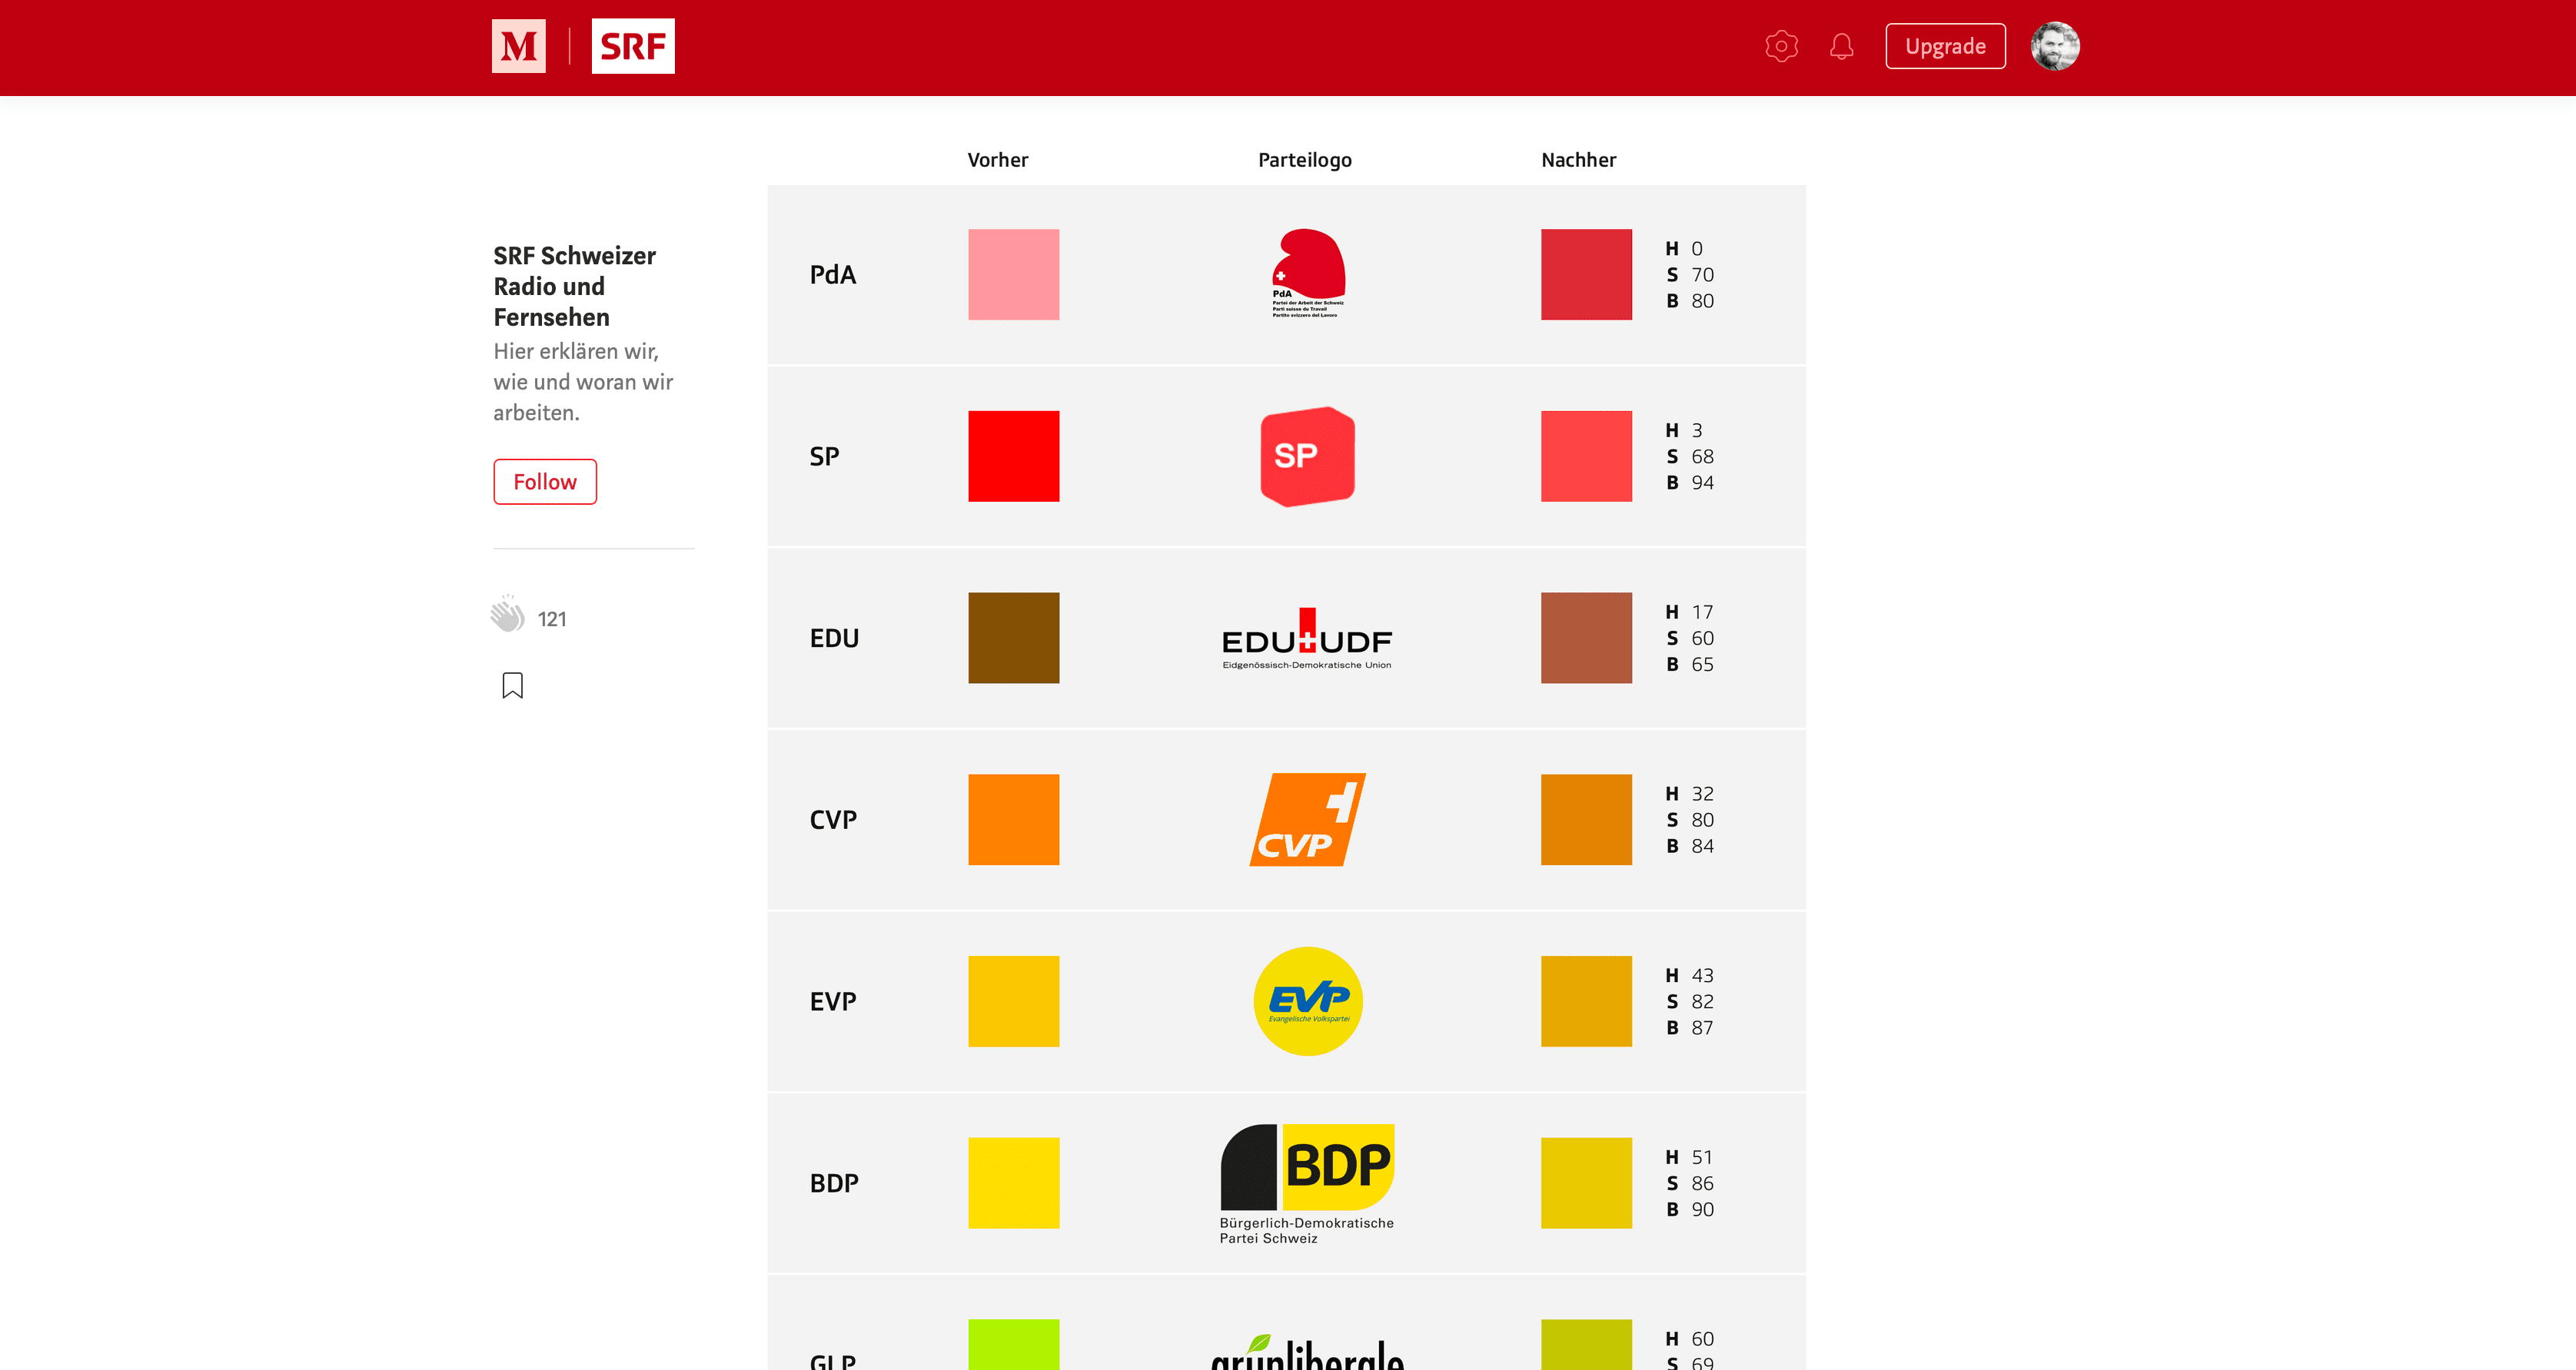Viewport: 2576px width, 1370px height.
Task: Select the CVP Vorher orange swatch
Action: (x=1013, y=819)
